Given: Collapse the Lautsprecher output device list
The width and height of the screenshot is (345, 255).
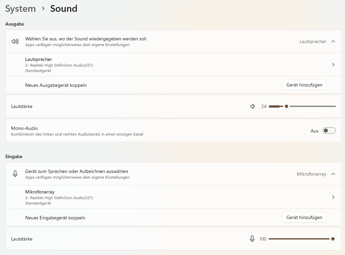Looking at the screenshot, I should click(x=333, y=41).
